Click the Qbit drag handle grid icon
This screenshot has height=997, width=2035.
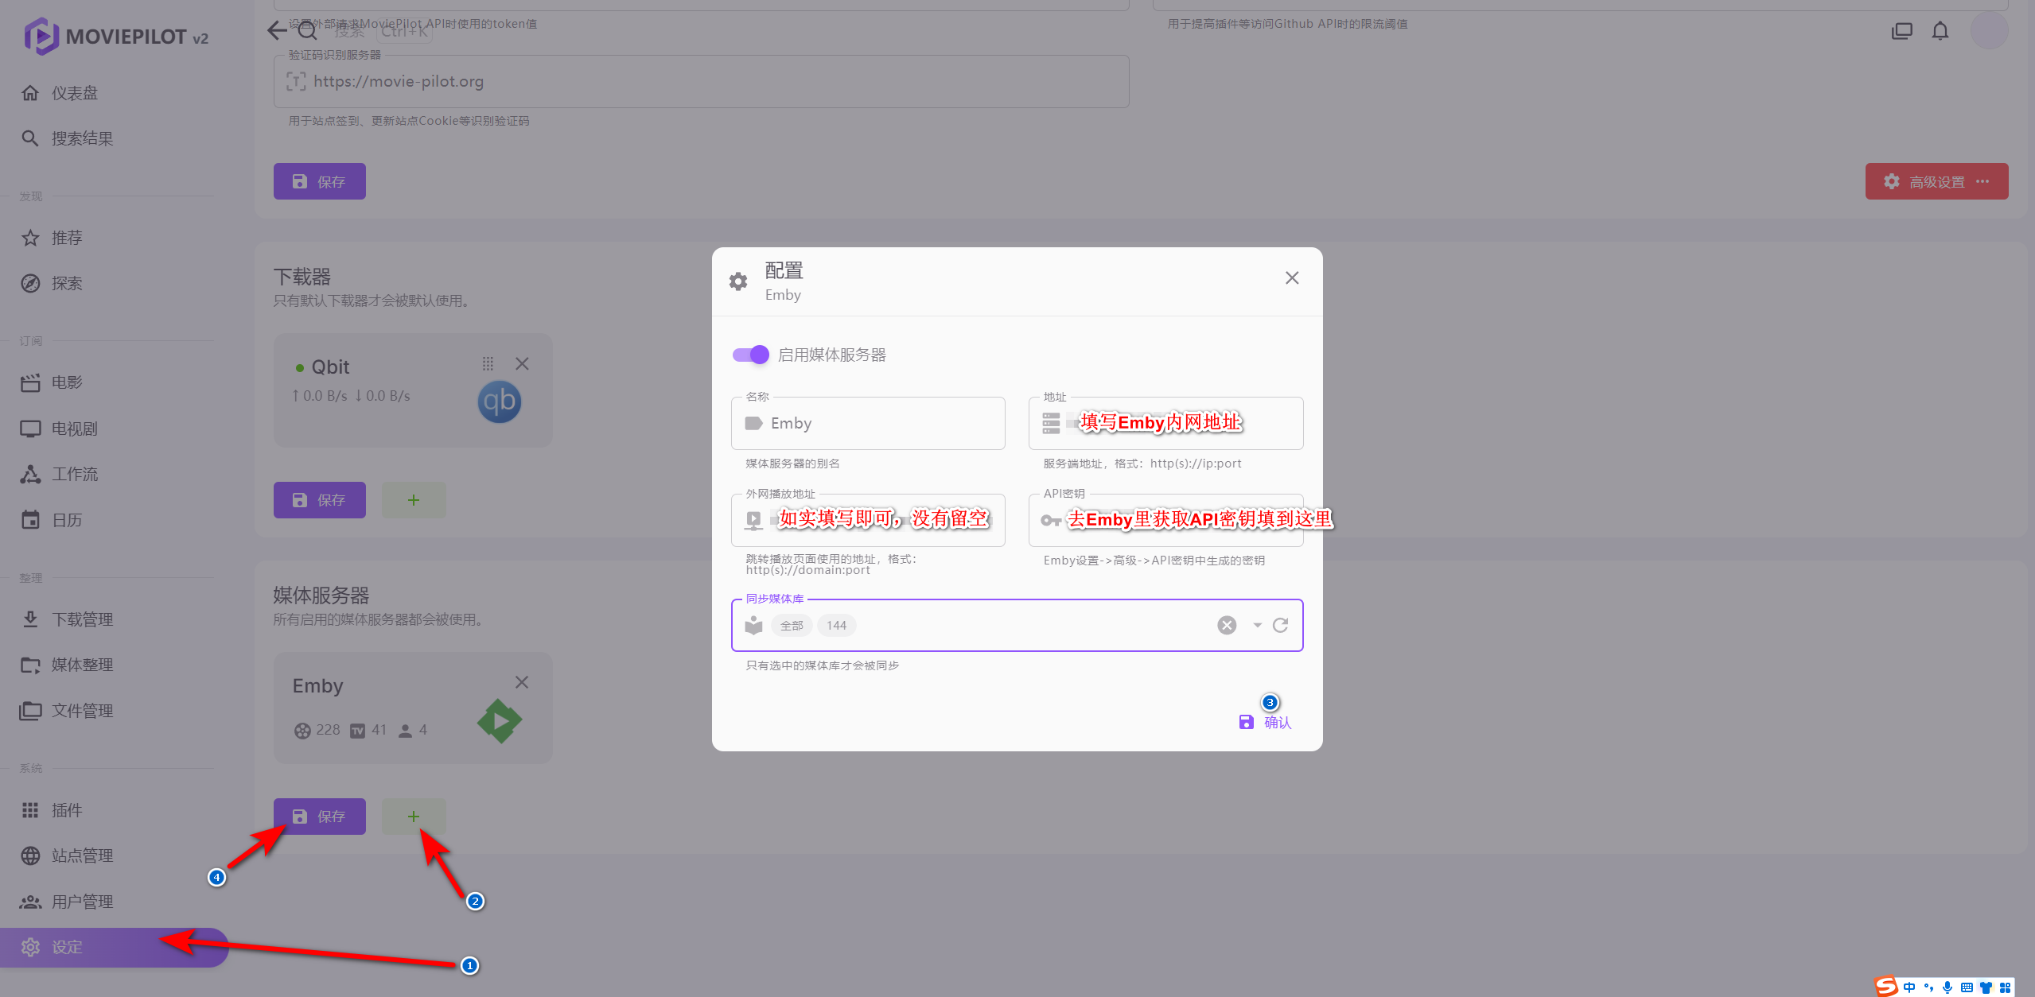pyautogui.click(x=488, y=363)
